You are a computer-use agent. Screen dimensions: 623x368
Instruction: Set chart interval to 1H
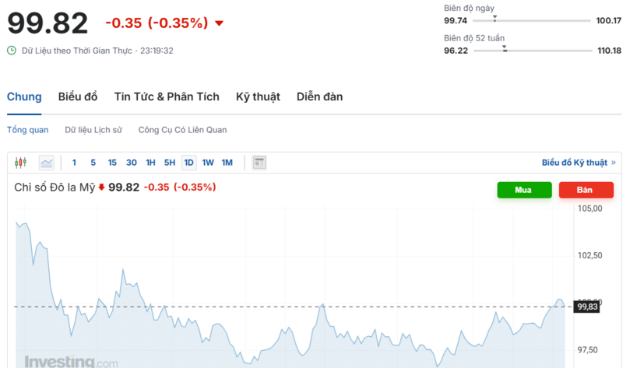coord(150,163)
